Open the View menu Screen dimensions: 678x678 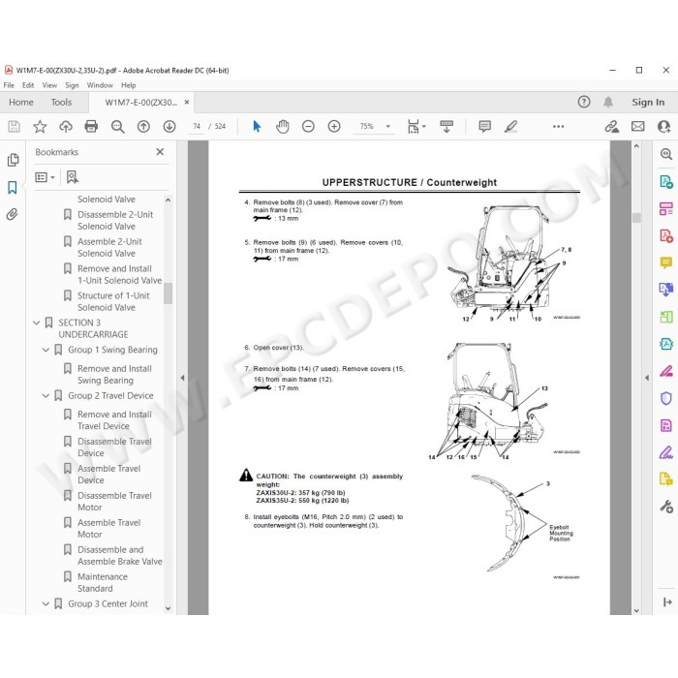(49, 85)
